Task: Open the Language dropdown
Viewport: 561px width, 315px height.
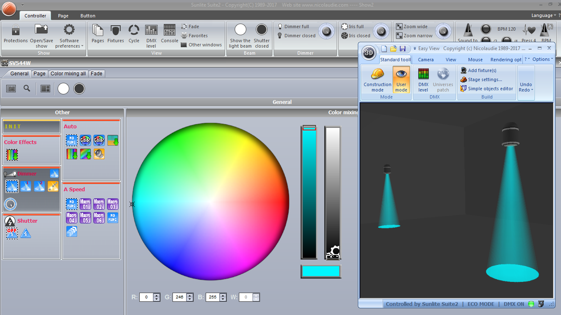Action: tap(544, 15)
